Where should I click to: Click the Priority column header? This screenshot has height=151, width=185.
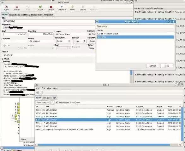click(111, 107)
